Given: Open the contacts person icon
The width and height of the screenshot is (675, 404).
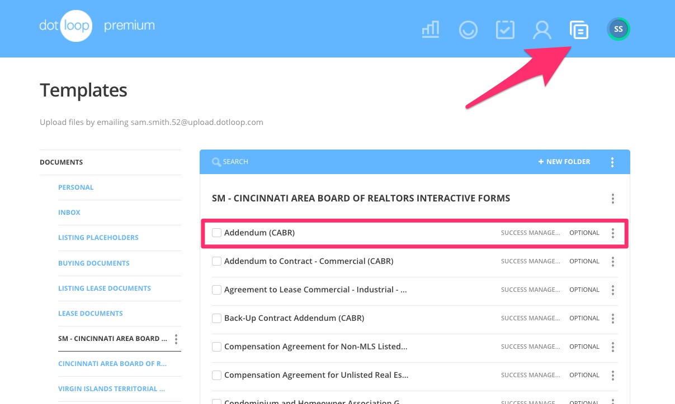Looking at the screenshot, I should click(542, 29).
